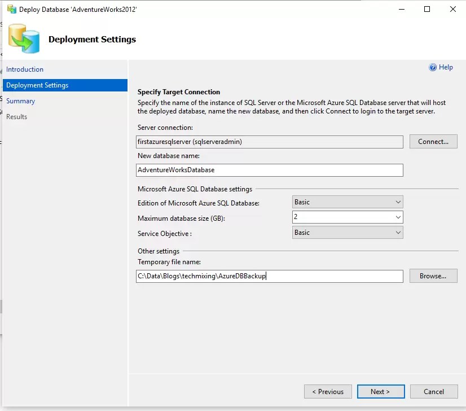Focus the New database name field
The height and width of the screenshot is (411, 466).
click(x=270, y=170)
